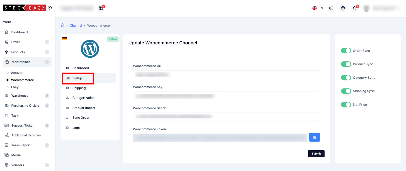Click the German flag icon
406x171 pixels.
click(x=65, y=38)
